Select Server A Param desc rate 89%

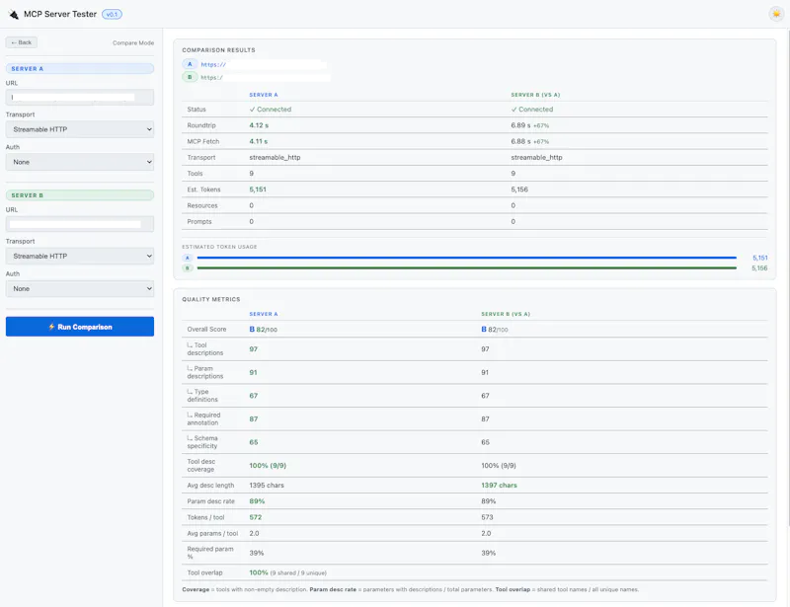click(x=257, y=501)
